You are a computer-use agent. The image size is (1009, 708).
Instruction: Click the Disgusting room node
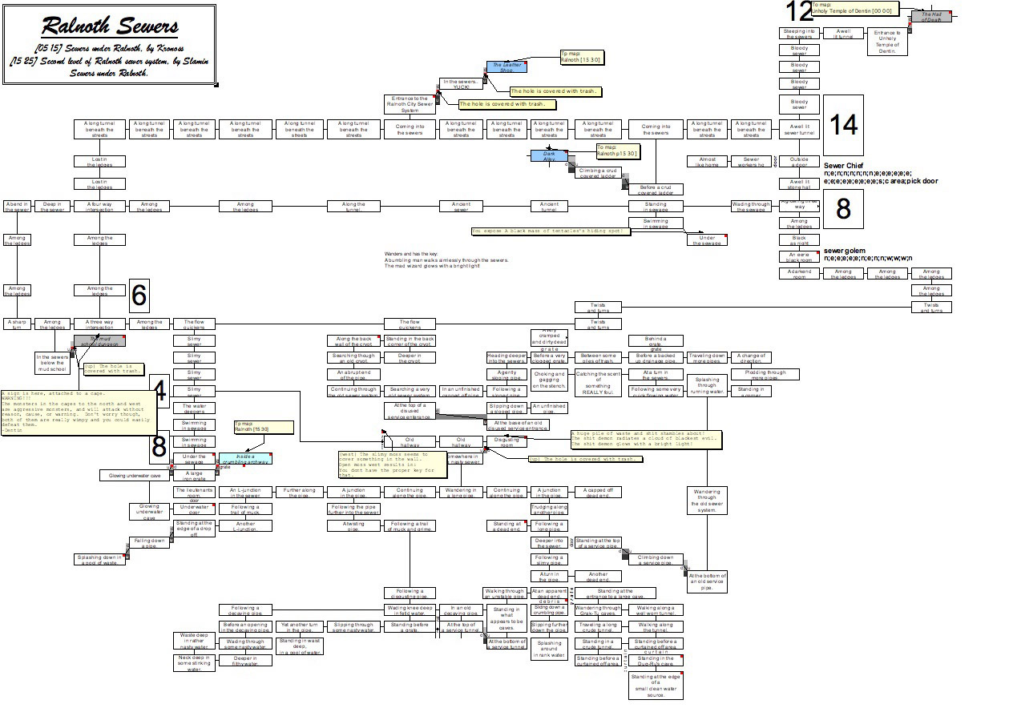pos(506,441)
